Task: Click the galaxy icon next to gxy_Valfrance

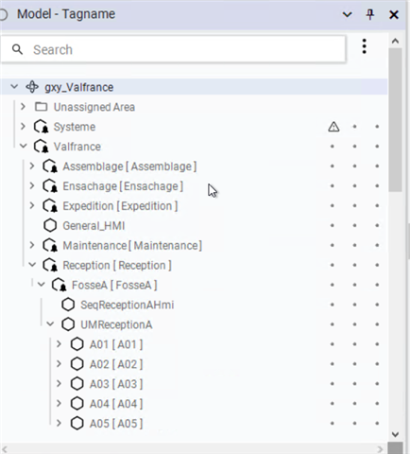Action: [32, 87]
